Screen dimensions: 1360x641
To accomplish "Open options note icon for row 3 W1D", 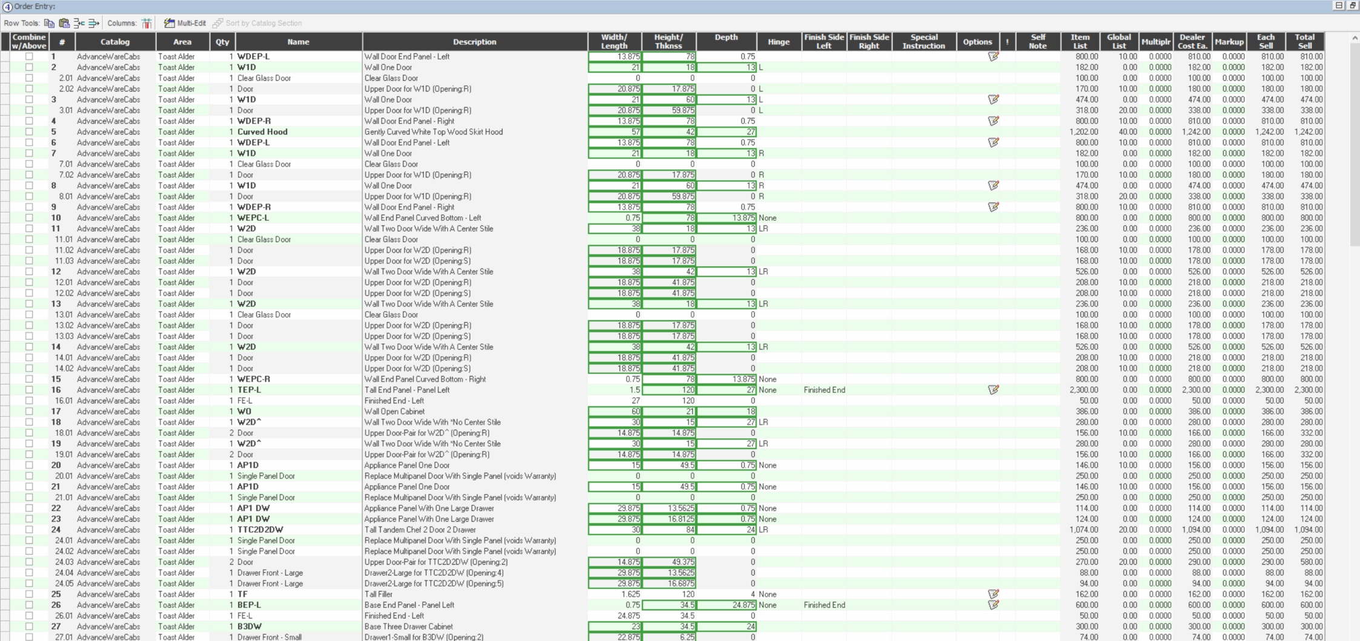I will coord(993,99).
